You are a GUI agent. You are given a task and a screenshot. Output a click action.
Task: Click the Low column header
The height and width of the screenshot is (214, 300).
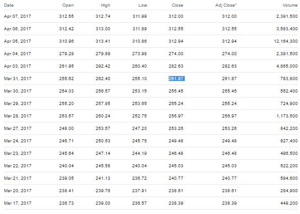[x=143, y=5]
